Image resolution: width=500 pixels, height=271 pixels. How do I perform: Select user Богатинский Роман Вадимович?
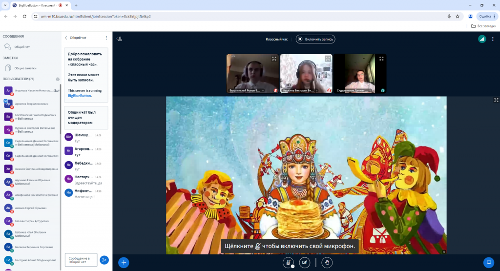click(31, 117)
